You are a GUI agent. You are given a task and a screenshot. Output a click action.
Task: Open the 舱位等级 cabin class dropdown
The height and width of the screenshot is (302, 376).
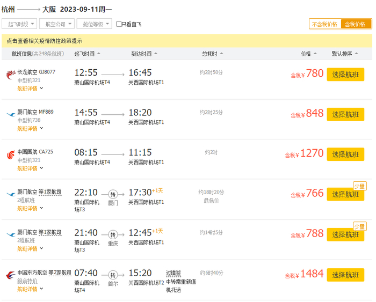[94, 24]
